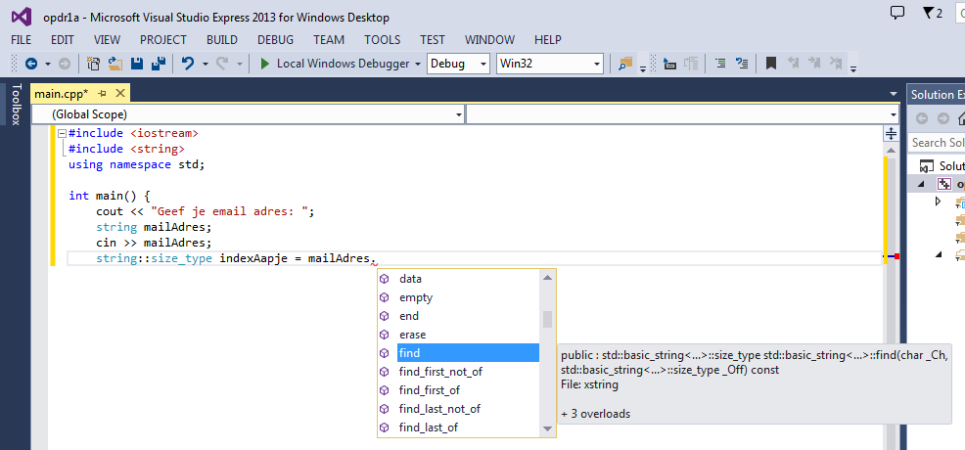Viewport: 965px width, 450px height.
Task: Click the comment out lines icon
Action: tap(720, 64)
